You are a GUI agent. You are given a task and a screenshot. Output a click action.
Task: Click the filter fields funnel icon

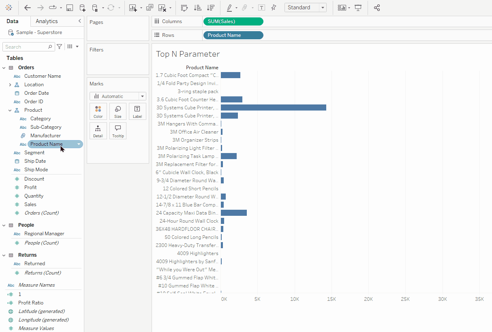(60, 47)
